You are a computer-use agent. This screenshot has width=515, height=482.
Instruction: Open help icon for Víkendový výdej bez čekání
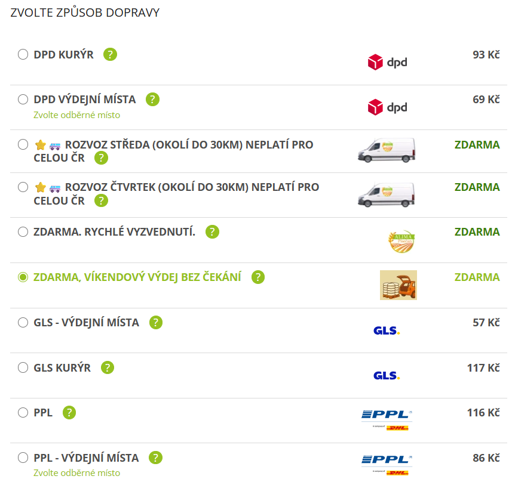258,277
